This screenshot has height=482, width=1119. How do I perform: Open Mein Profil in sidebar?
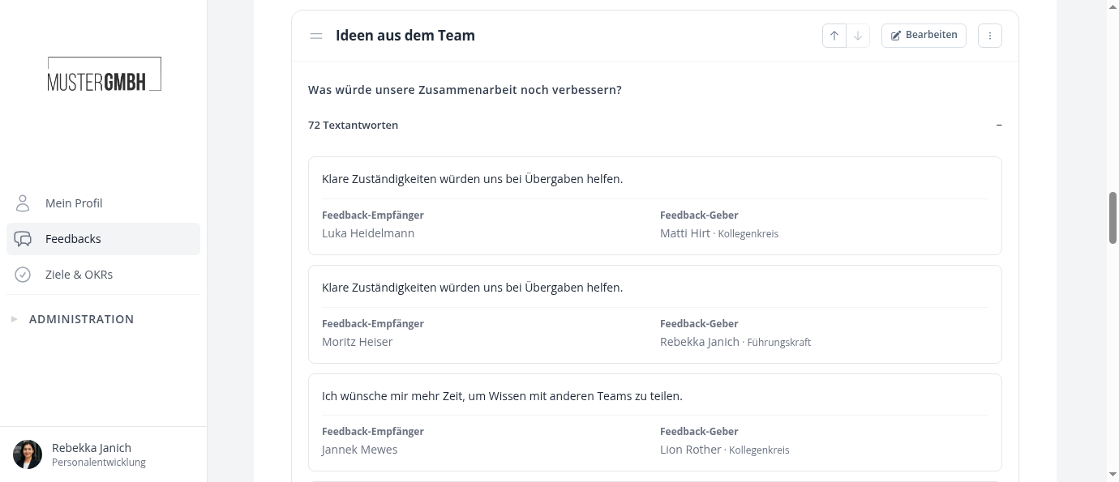point(103,203)
